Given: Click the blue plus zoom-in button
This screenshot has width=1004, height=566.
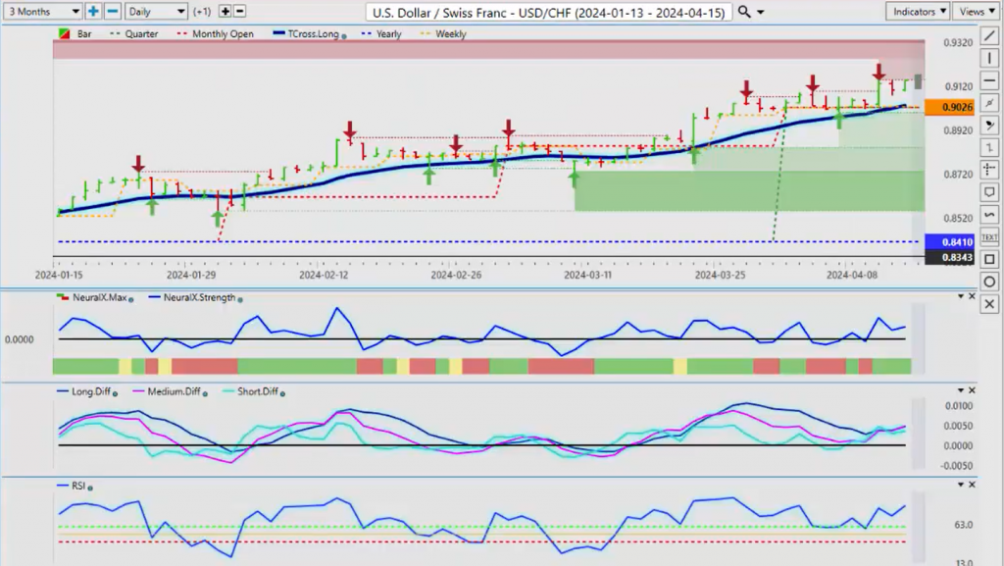Looking at the screenshot, I should pyautogui.click(x=93, y=12).
